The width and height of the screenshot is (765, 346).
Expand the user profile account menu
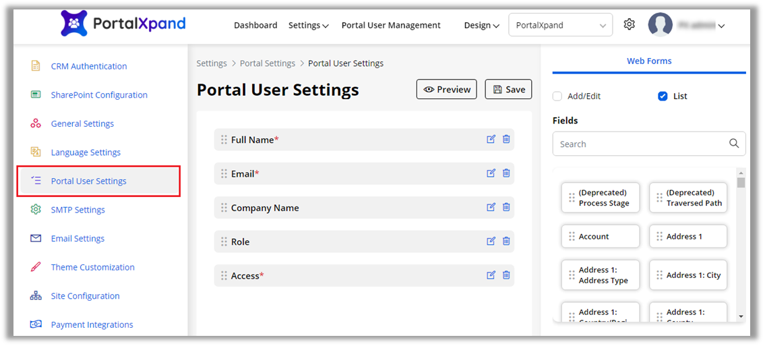click(686, 26)
